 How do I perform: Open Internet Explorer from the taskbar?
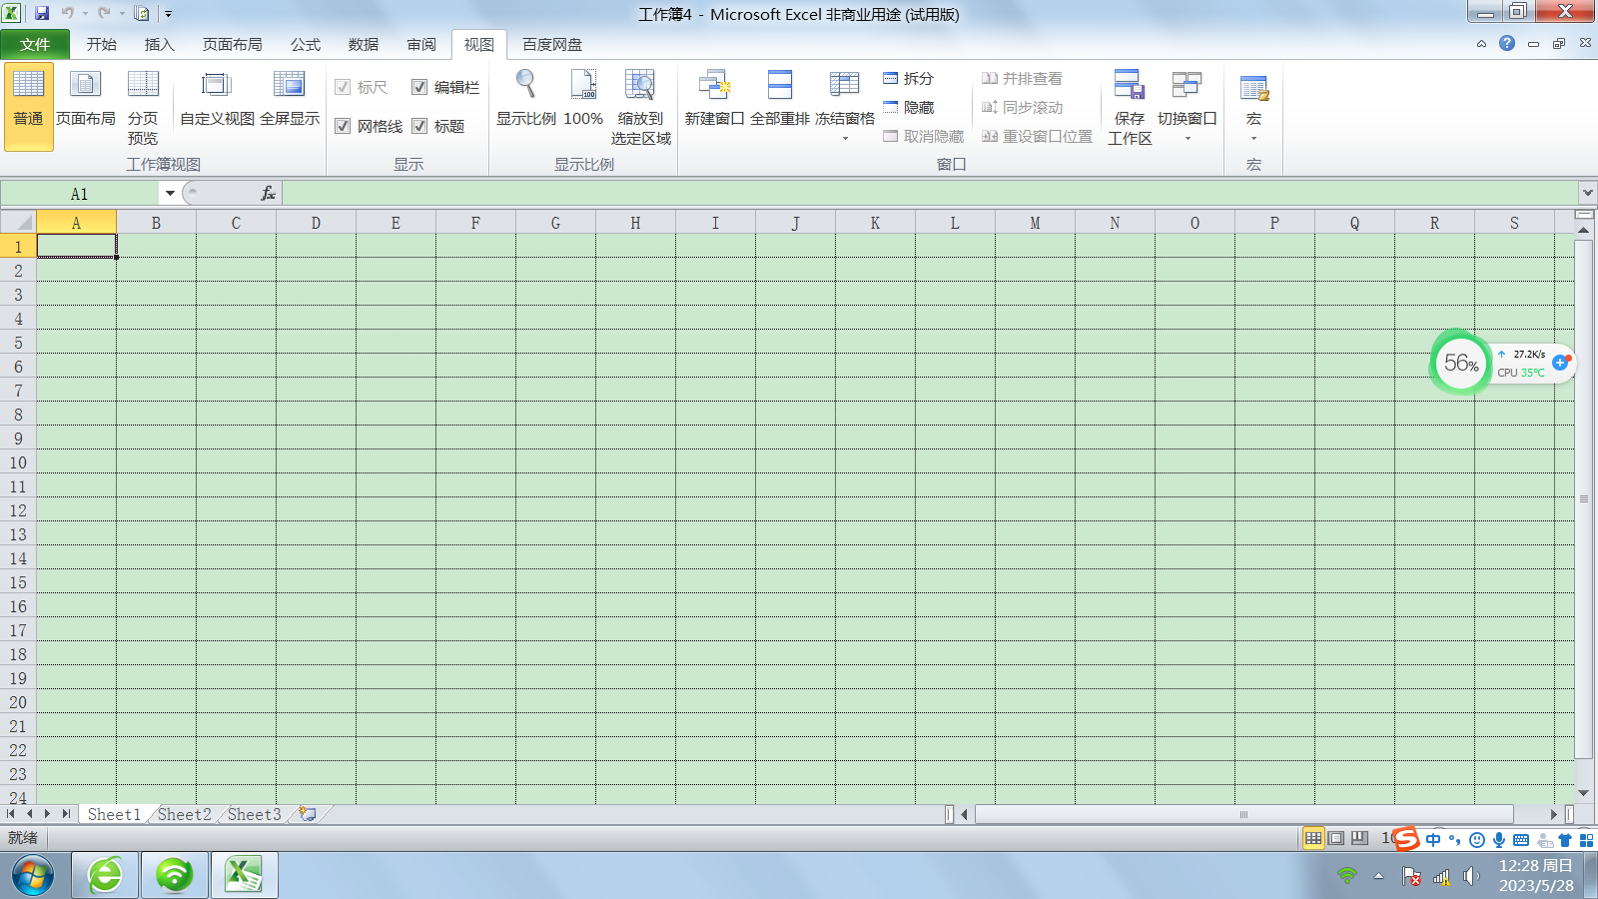105,876
